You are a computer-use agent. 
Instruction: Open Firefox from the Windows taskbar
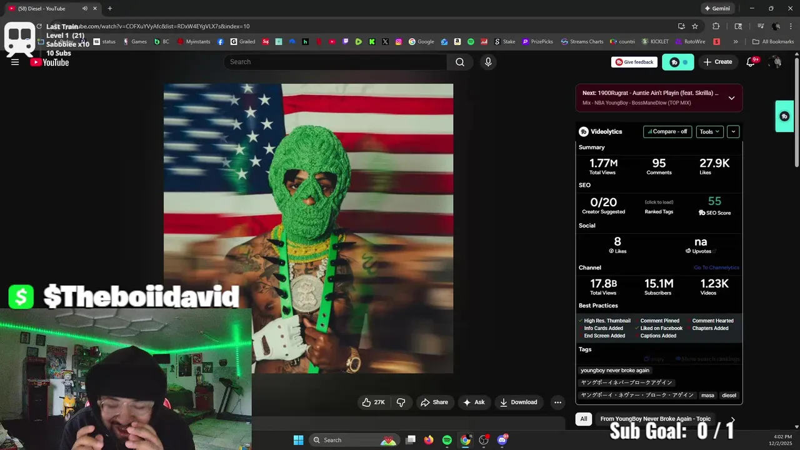click(428, 440)
